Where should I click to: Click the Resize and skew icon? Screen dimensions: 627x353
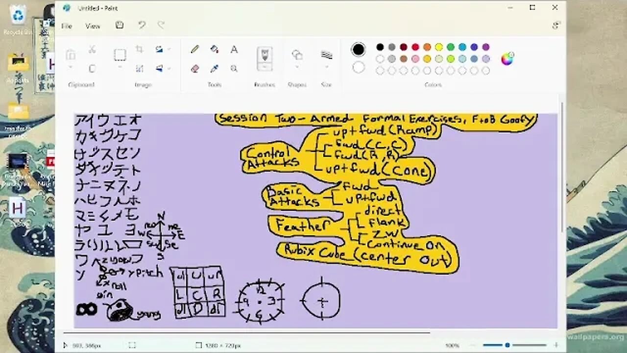140,69
